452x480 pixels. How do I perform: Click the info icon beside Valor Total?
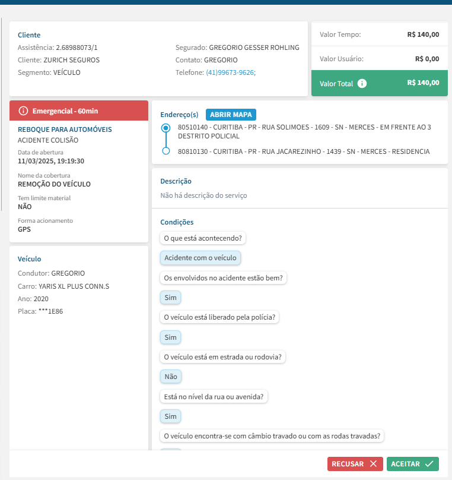pyautogui.click(x=362, y=84)
